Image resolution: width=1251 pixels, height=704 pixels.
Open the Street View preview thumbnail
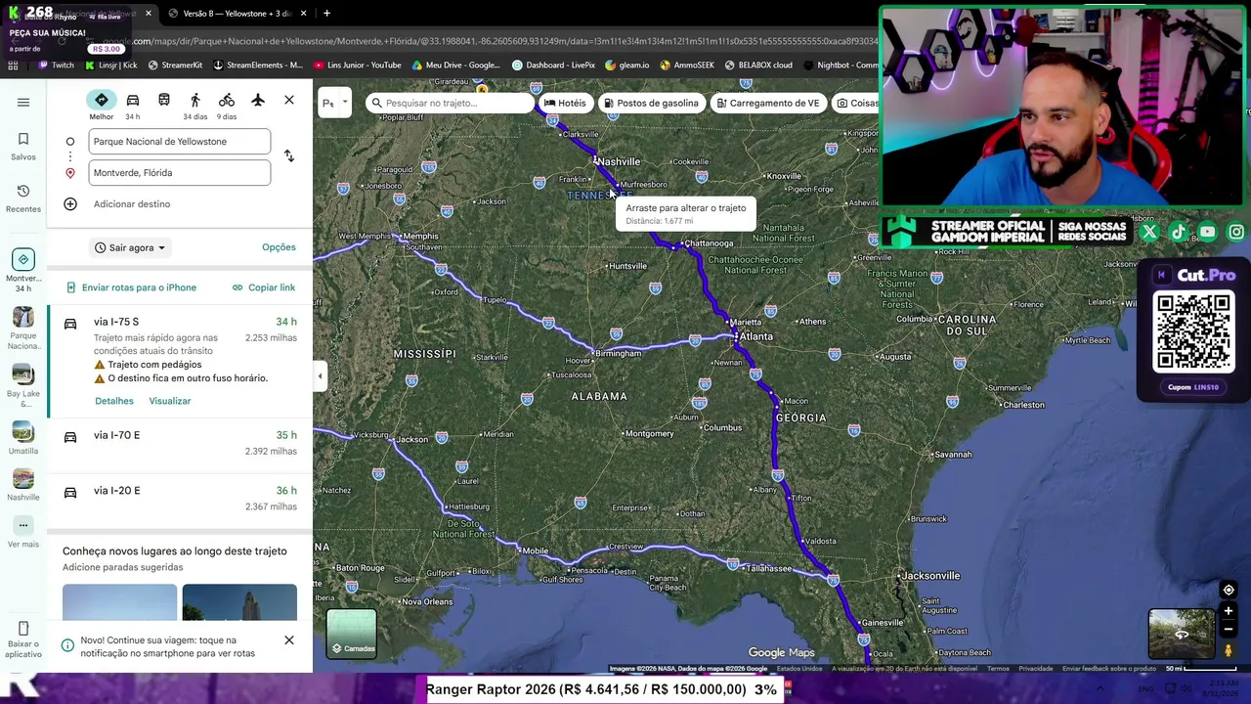(1182, 634)
